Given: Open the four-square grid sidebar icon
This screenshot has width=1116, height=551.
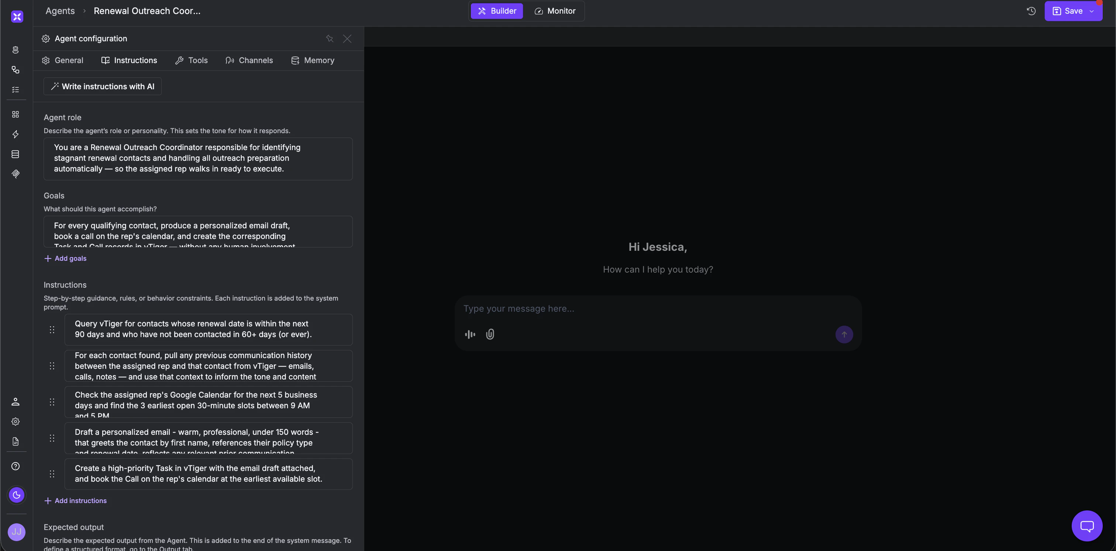Looking at the screenshot, I should (x=15, y=114).
